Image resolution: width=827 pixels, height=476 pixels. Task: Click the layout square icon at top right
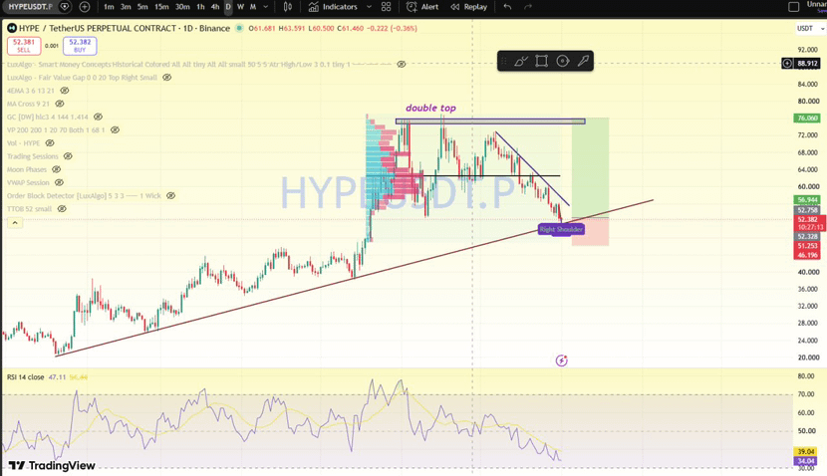(793, 7)
